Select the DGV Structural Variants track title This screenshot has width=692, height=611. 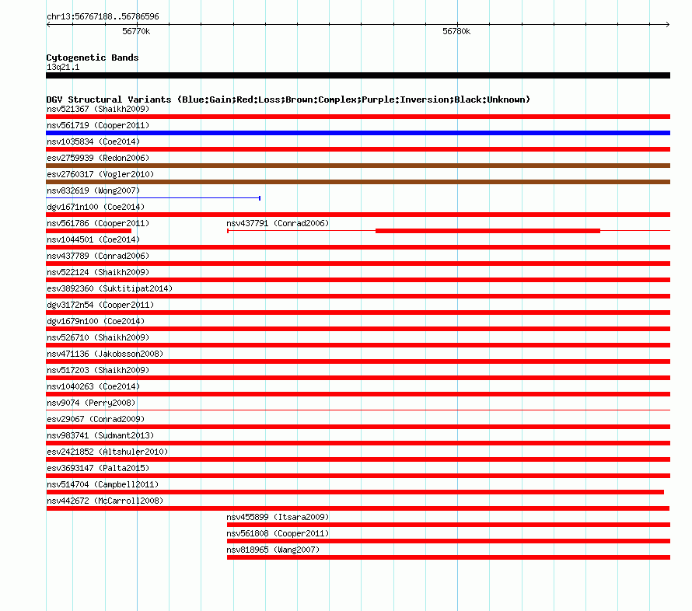click(288, 100)
